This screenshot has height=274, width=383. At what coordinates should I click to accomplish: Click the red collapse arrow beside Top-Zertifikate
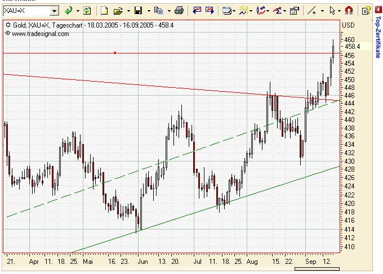[x=378, y=10]
